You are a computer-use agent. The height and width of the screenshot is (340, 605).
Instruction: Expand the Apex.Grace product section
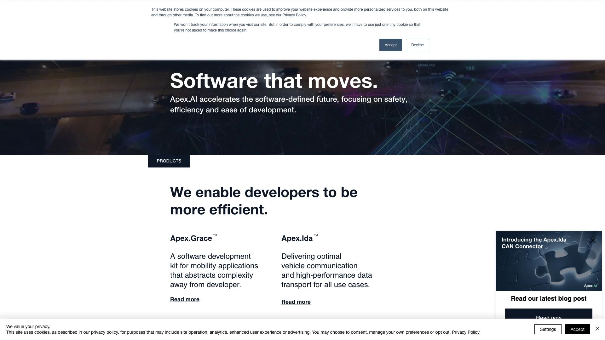coord(184,299)
